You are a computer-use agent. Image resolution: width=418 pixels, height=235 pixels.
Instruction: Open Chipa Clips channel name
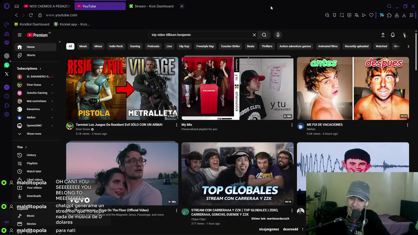pos(198,219)
